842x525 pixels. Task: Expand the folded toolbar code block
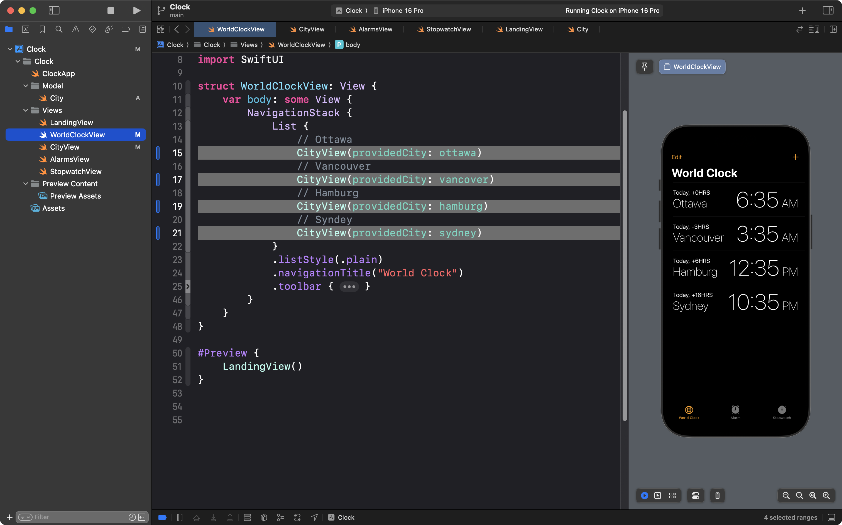click(349, 286)
